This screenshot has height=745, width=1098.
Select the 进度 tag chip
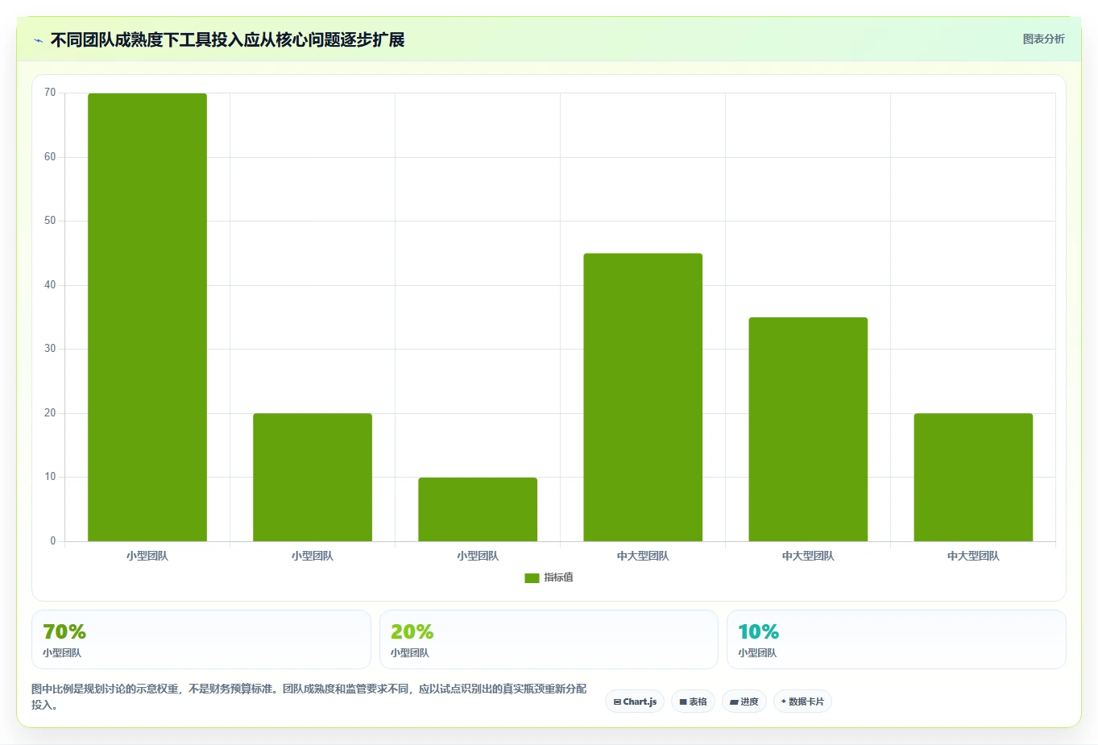click(744, 702)
